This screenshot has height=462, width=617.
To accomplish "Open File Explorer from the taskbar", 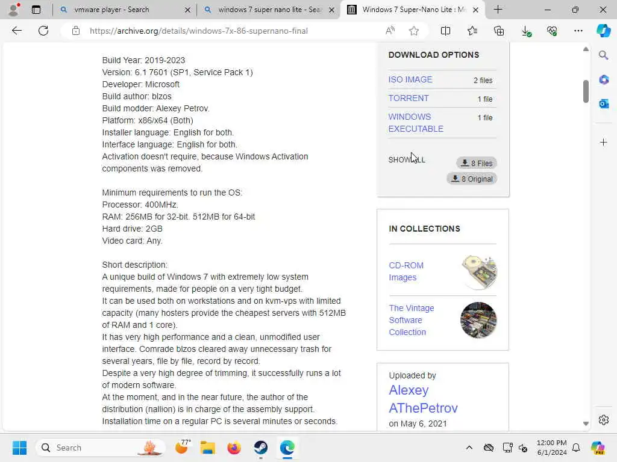I will coord(207,448).
